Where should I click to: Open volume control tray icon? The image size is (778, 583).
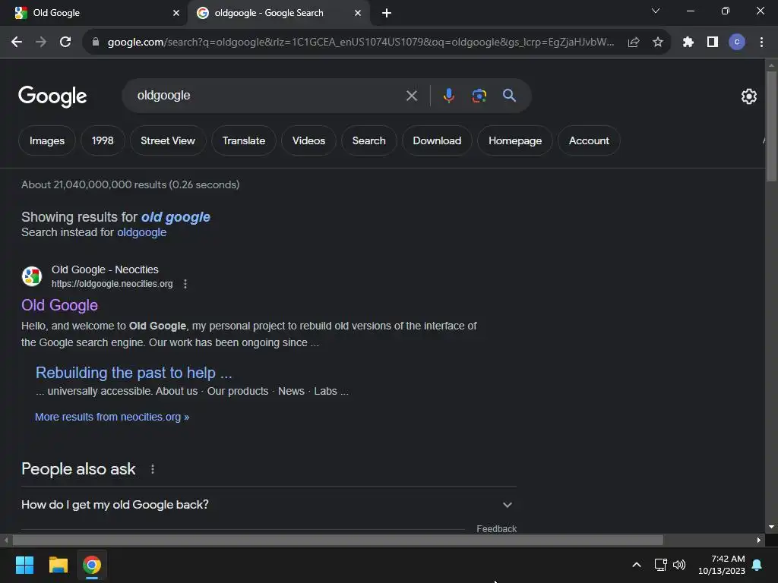tap(678, 565)
